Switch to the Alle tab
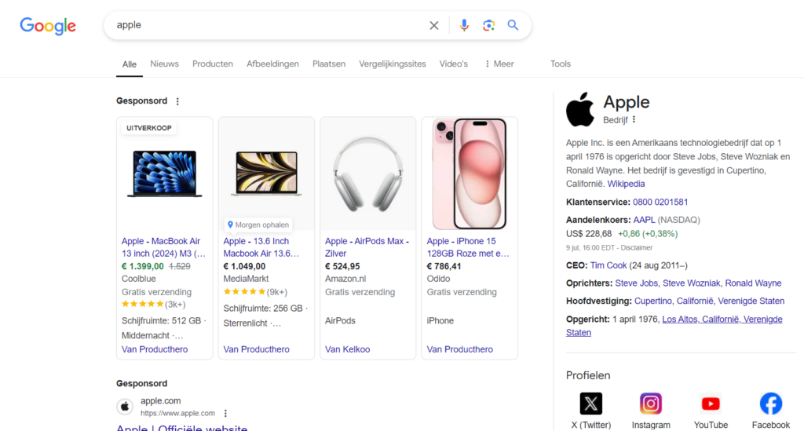 130,64
